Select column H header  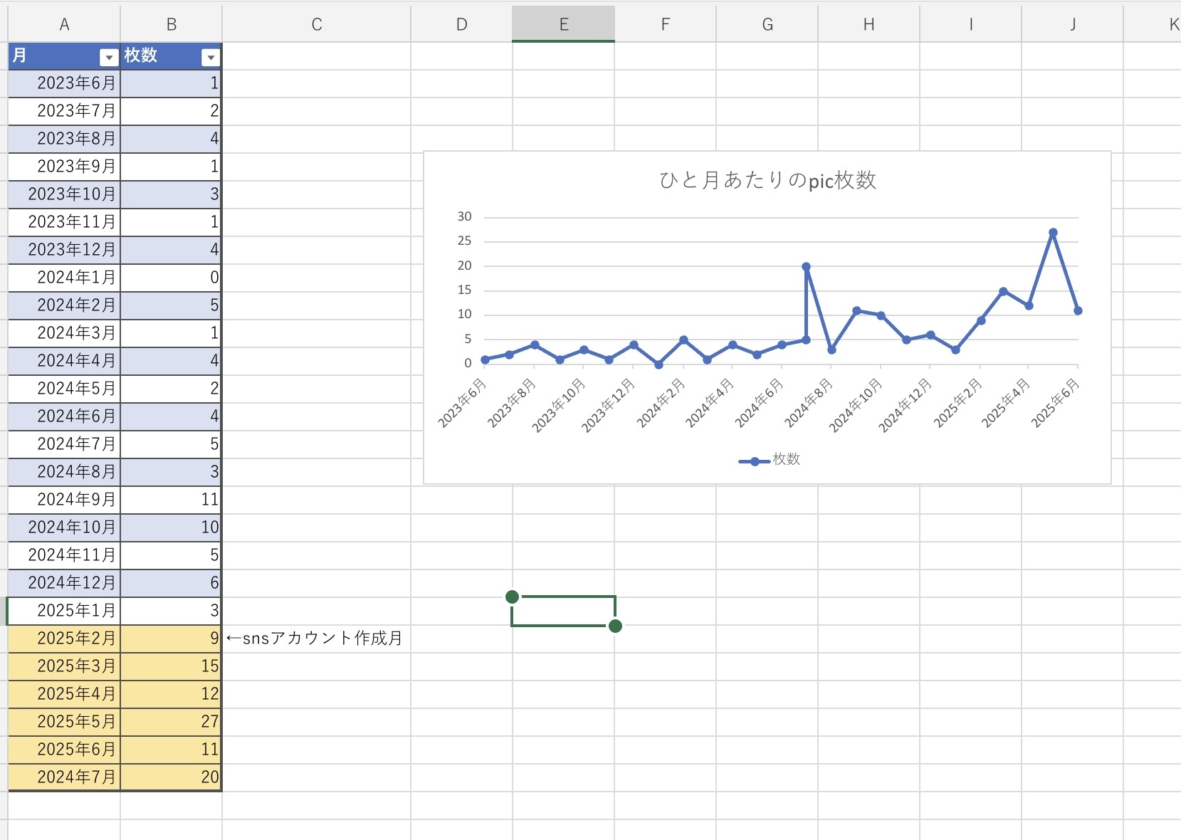coord(869,25)
